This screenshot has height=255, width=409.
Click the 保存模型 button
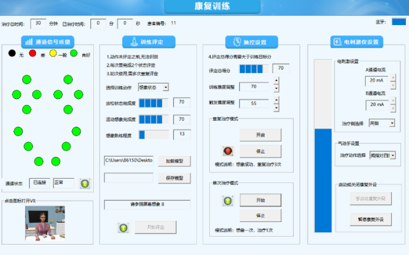tap(175, 178)
